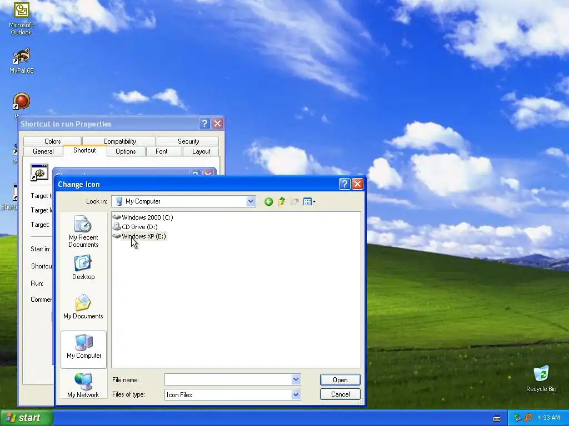Expand the File name dropdown arrow
The image size is (569, 426).
click(296, 379)
